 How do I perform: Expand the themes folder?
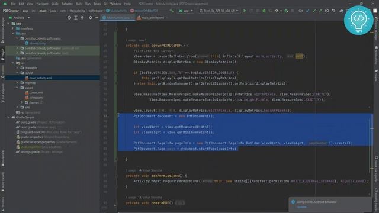pos(21,102)
